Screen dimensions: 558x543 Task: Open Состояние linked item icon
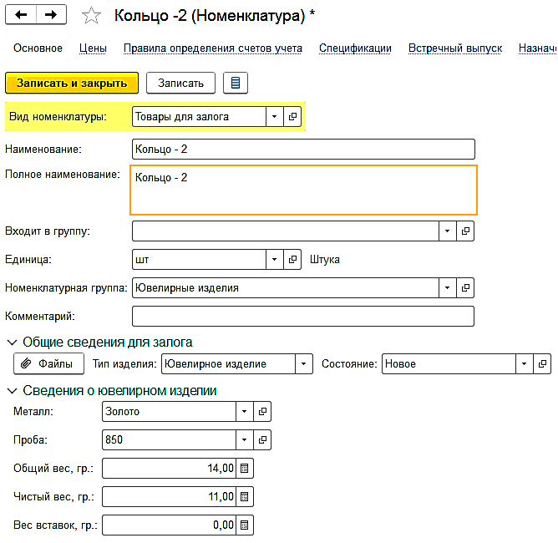(542, 363)
